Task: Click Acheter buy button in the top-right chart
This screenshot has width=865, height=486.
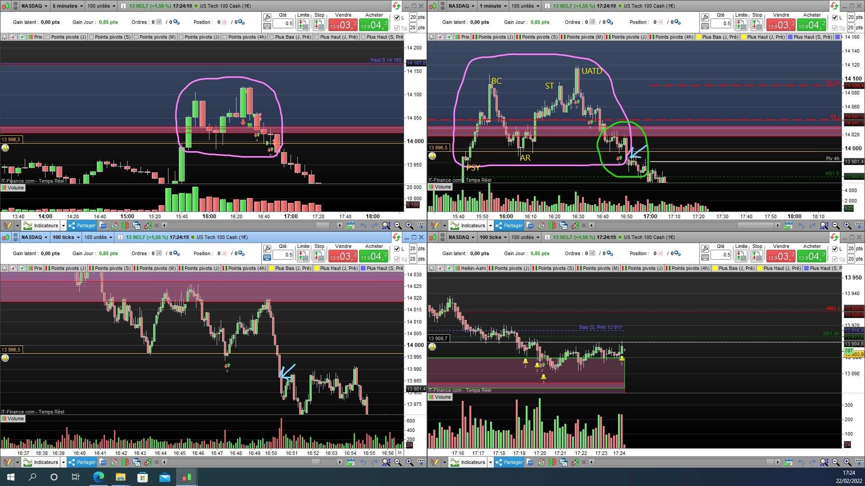Action: (811, 25)
